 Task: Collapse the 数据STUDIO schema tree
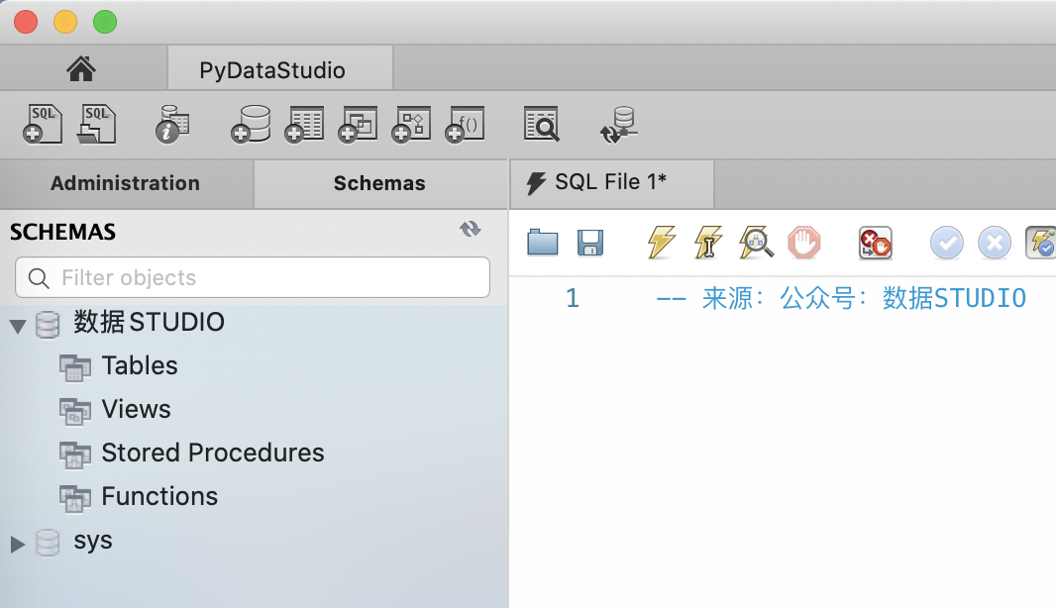(18, 324)
